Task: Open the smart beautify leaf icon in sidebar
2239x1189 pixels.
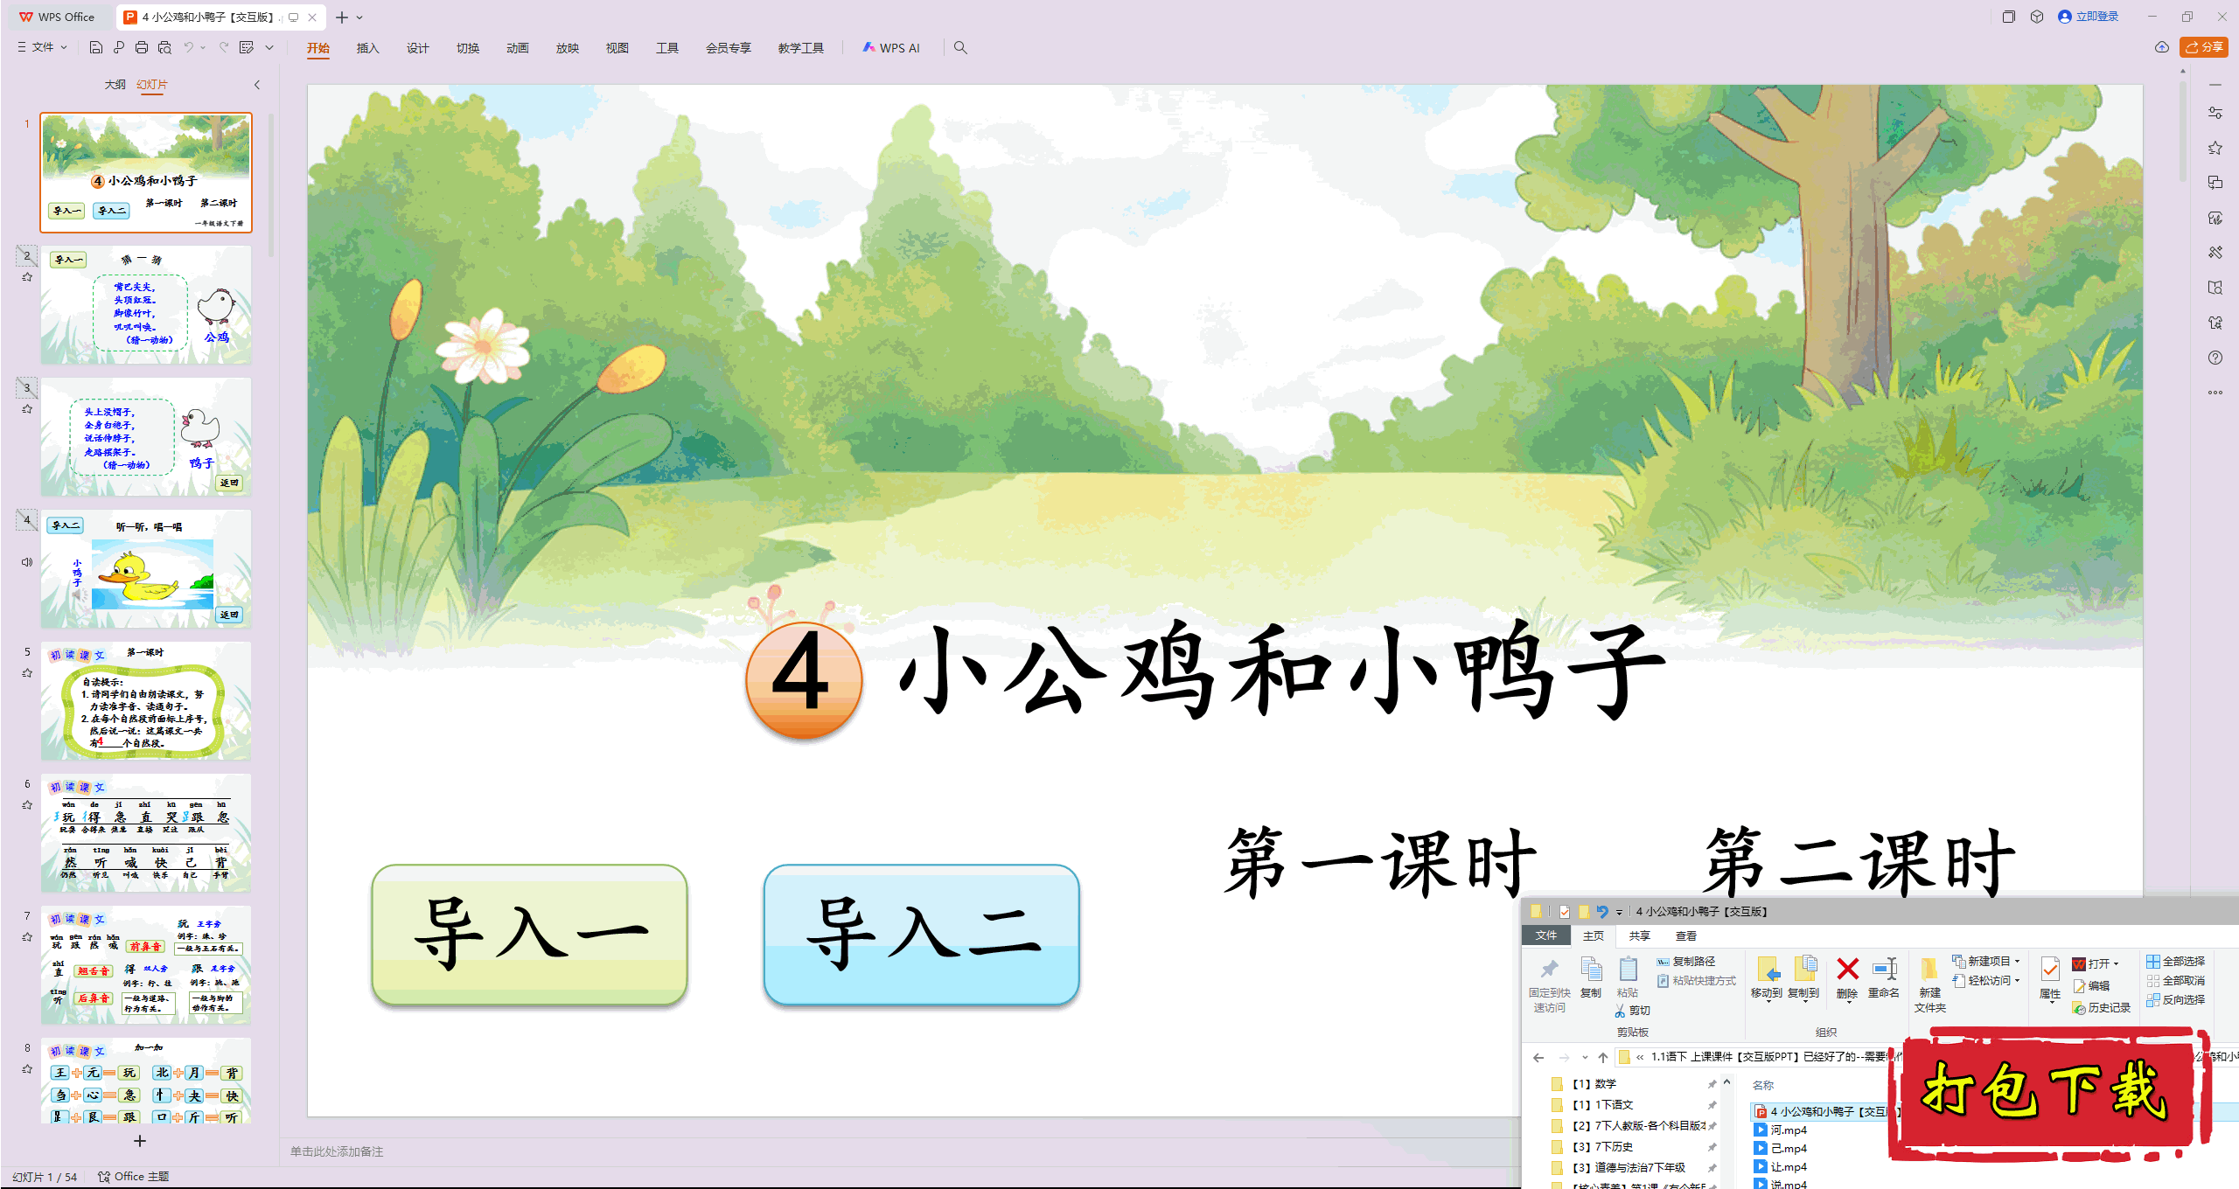Action: (x=2215, y=218)
